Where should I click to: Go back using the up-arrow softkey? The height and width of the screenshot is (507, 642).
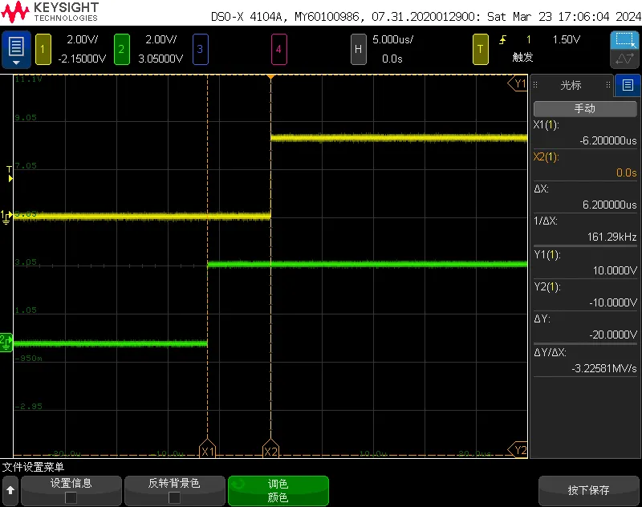pyautogui.click(x=10, y=490)
